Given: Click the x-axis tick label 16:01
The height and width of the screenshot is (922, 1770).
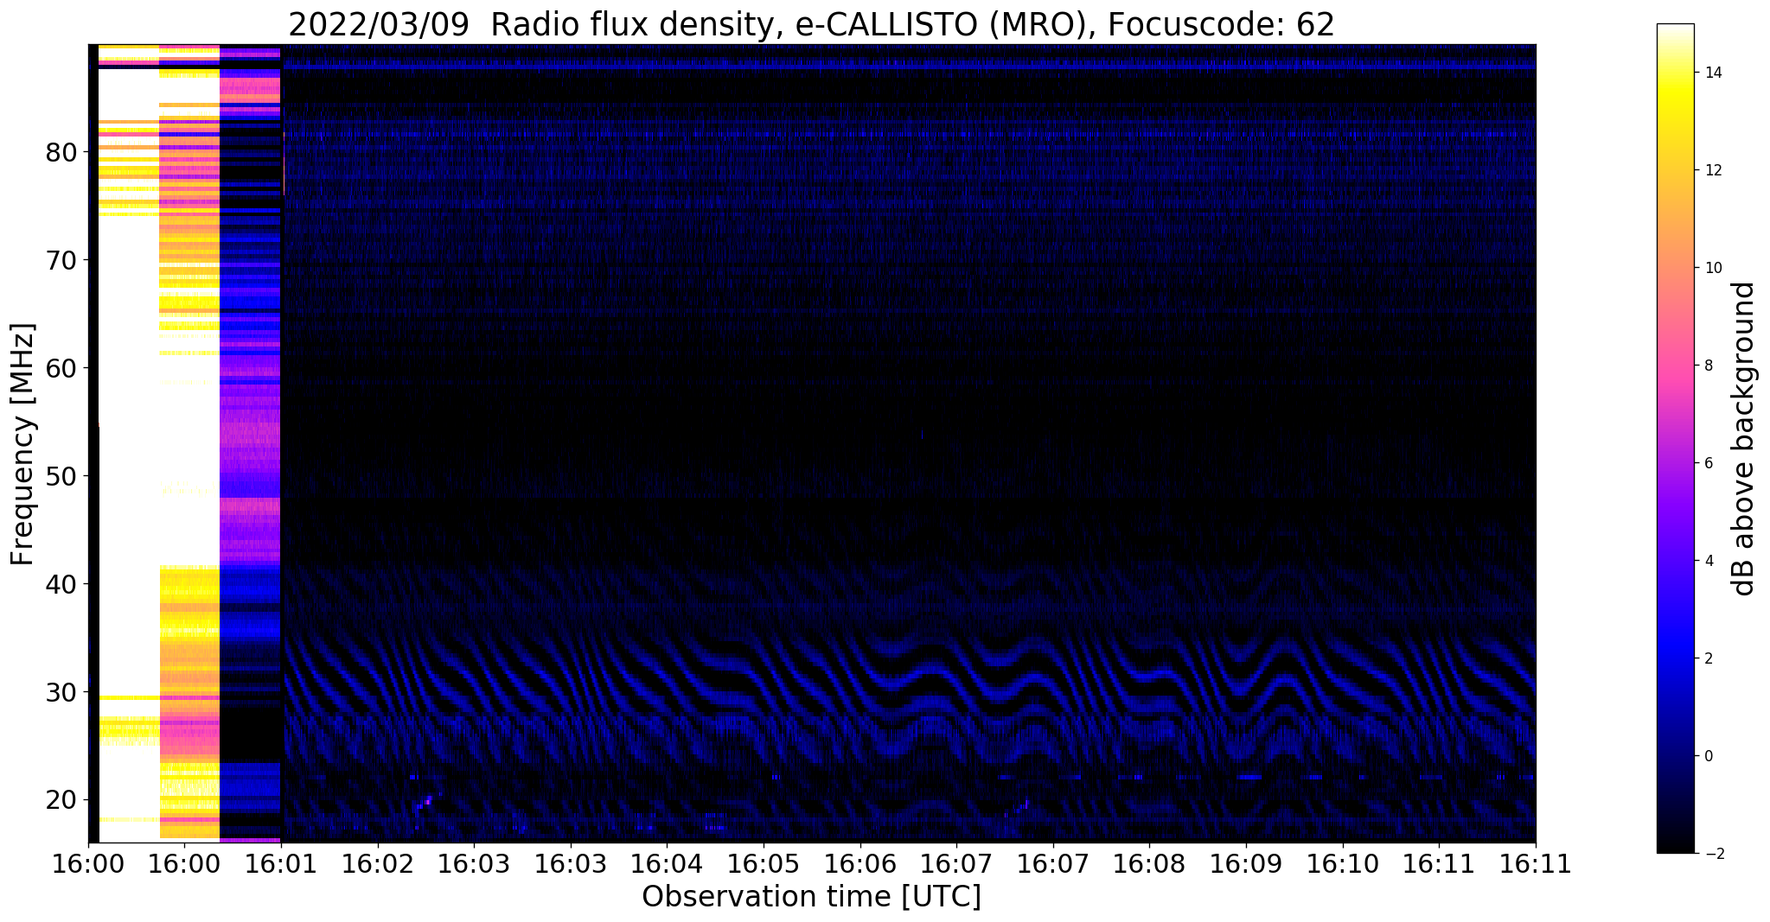Looking at the screenshot, I should click(281, 864).
